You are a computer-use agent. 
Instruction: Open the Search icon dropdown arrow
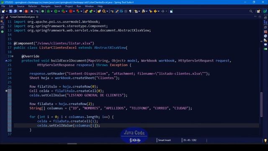click(107, 11)
